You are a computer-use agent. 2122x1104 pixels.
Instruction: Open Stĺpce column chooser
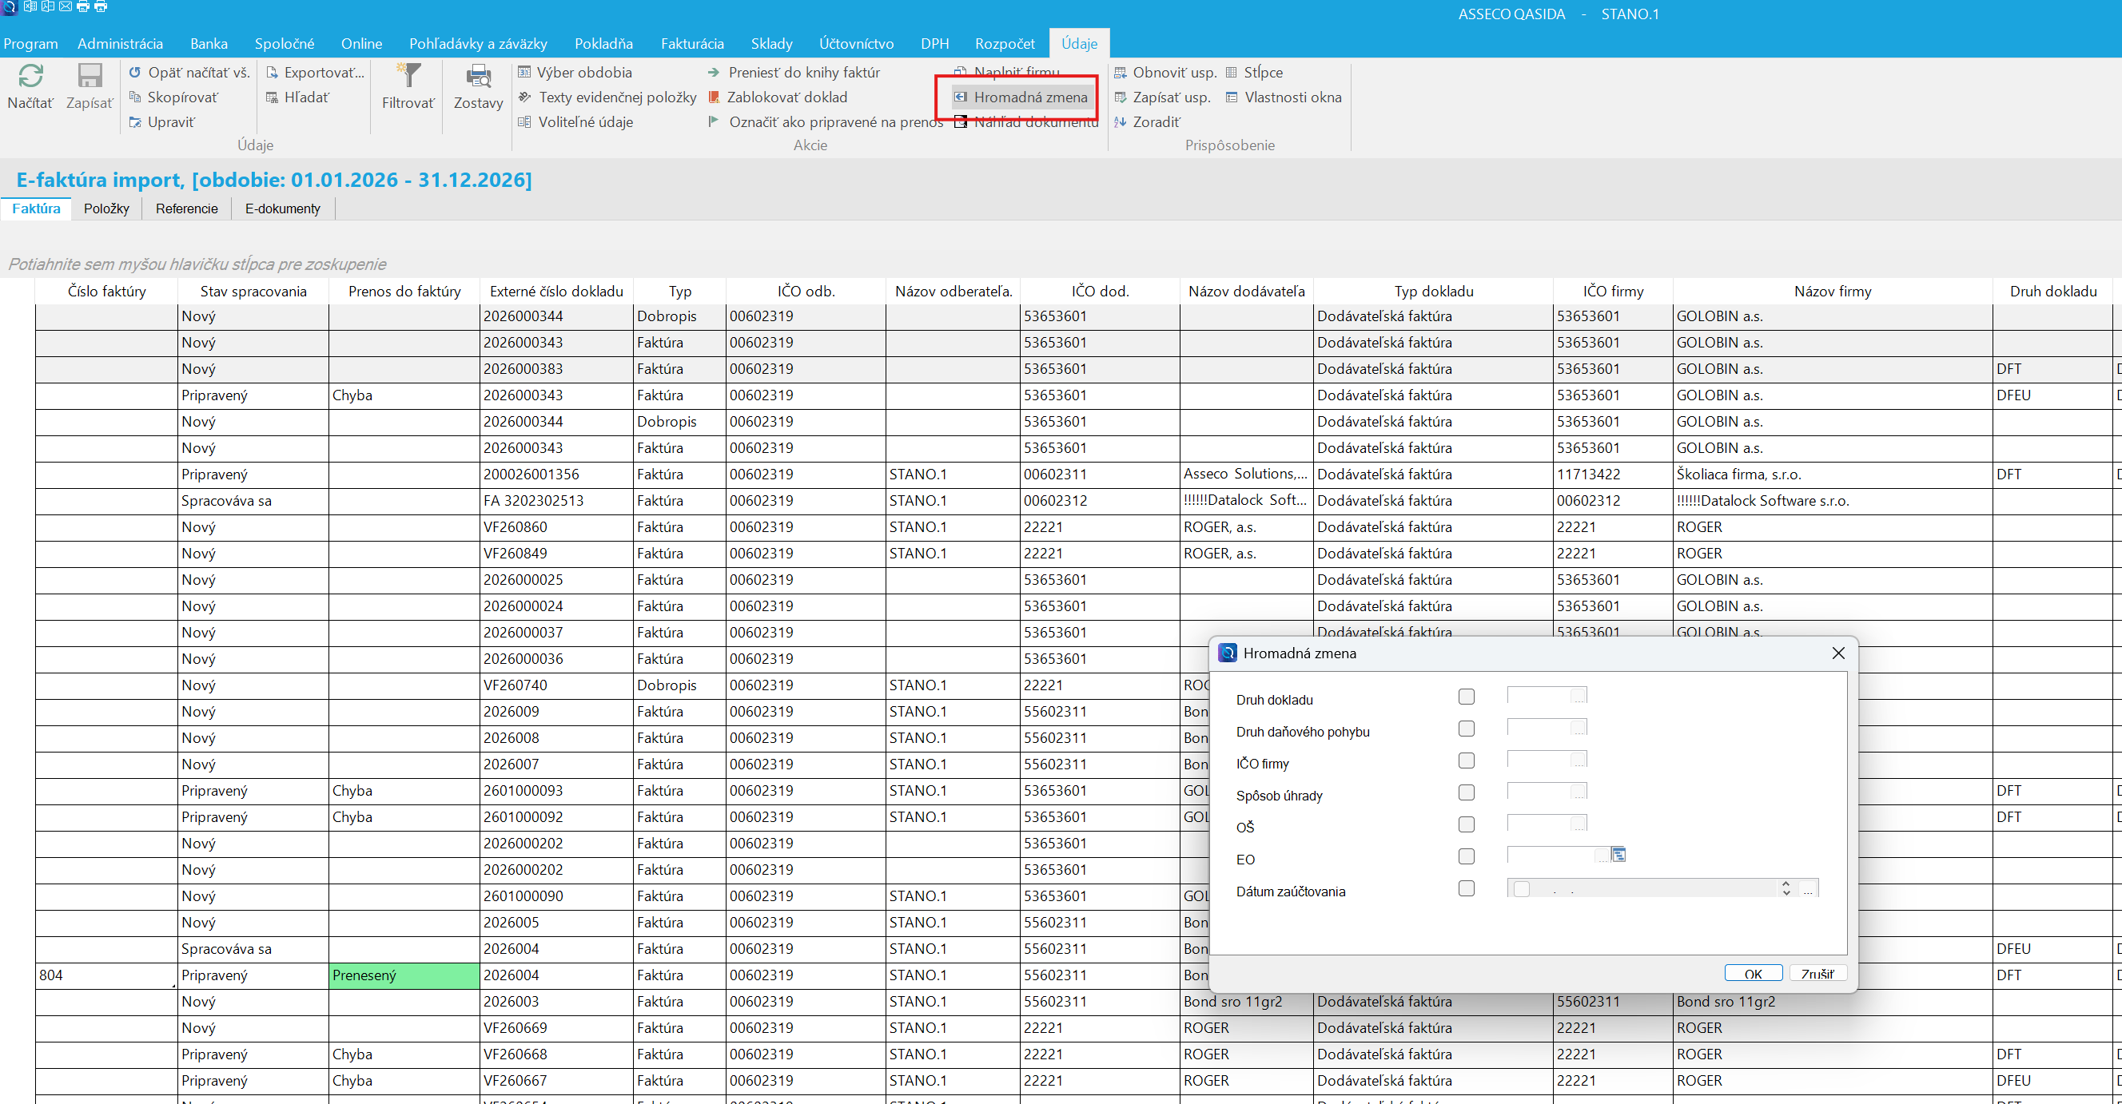(1255, 73)
